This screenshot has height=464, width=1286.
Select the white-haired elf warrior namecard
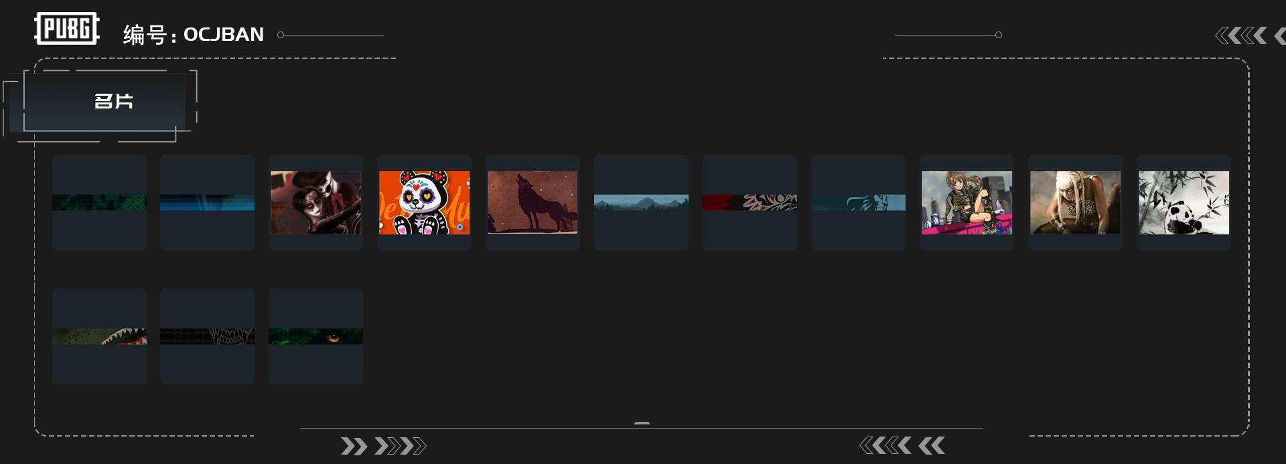1075,202
